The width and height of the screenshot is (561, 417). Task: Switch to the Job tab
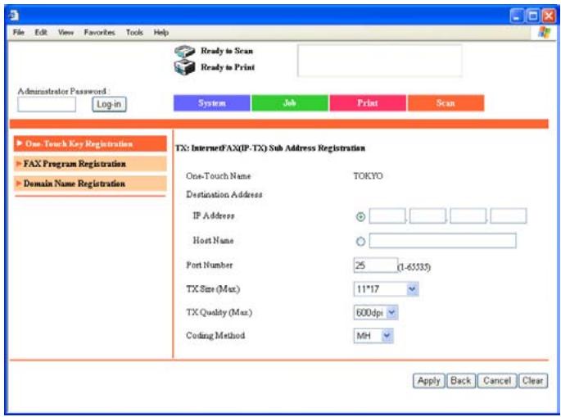(x=290, y=103)
